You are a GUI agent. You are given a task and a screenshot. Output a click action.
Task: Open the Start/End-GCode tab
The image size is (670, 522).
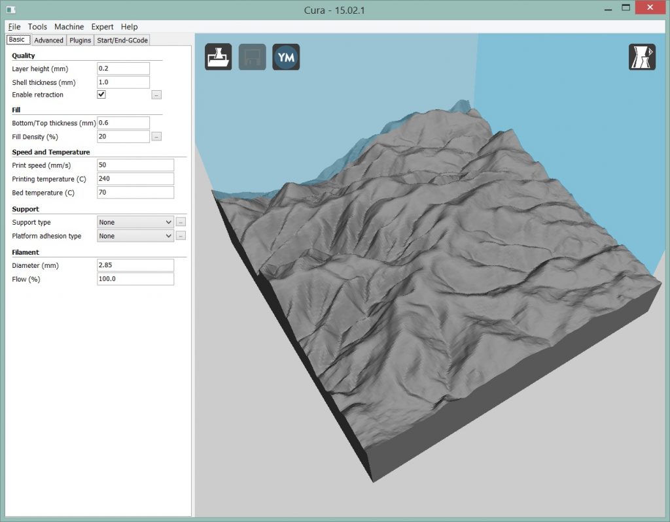tap(122, 41)
